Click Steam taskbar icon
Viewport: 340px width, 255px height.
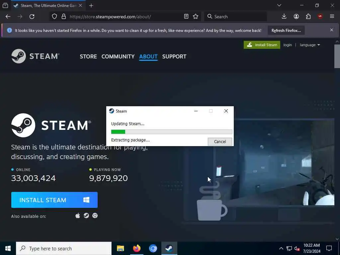click(169, 248)
